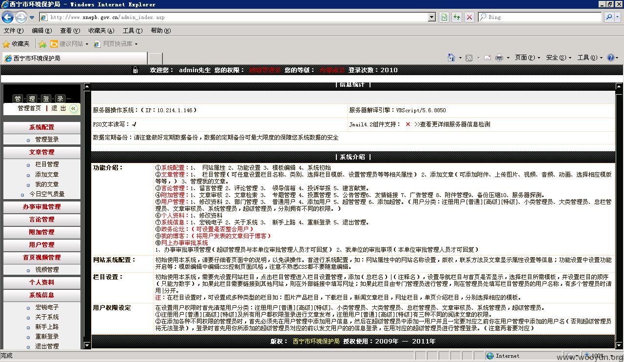The height and width of the screenshot is (362, 624).
Task: Expand the 首页视频管理 section
Action: pos(41,258)
